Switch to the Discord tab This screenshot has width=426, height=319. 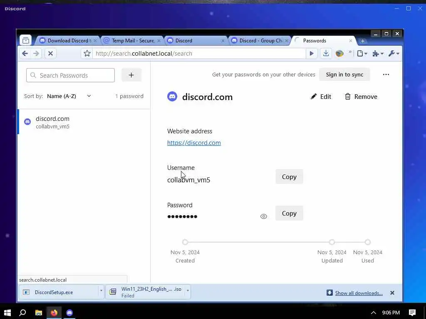pyautogui.click(x=196, y=40)
